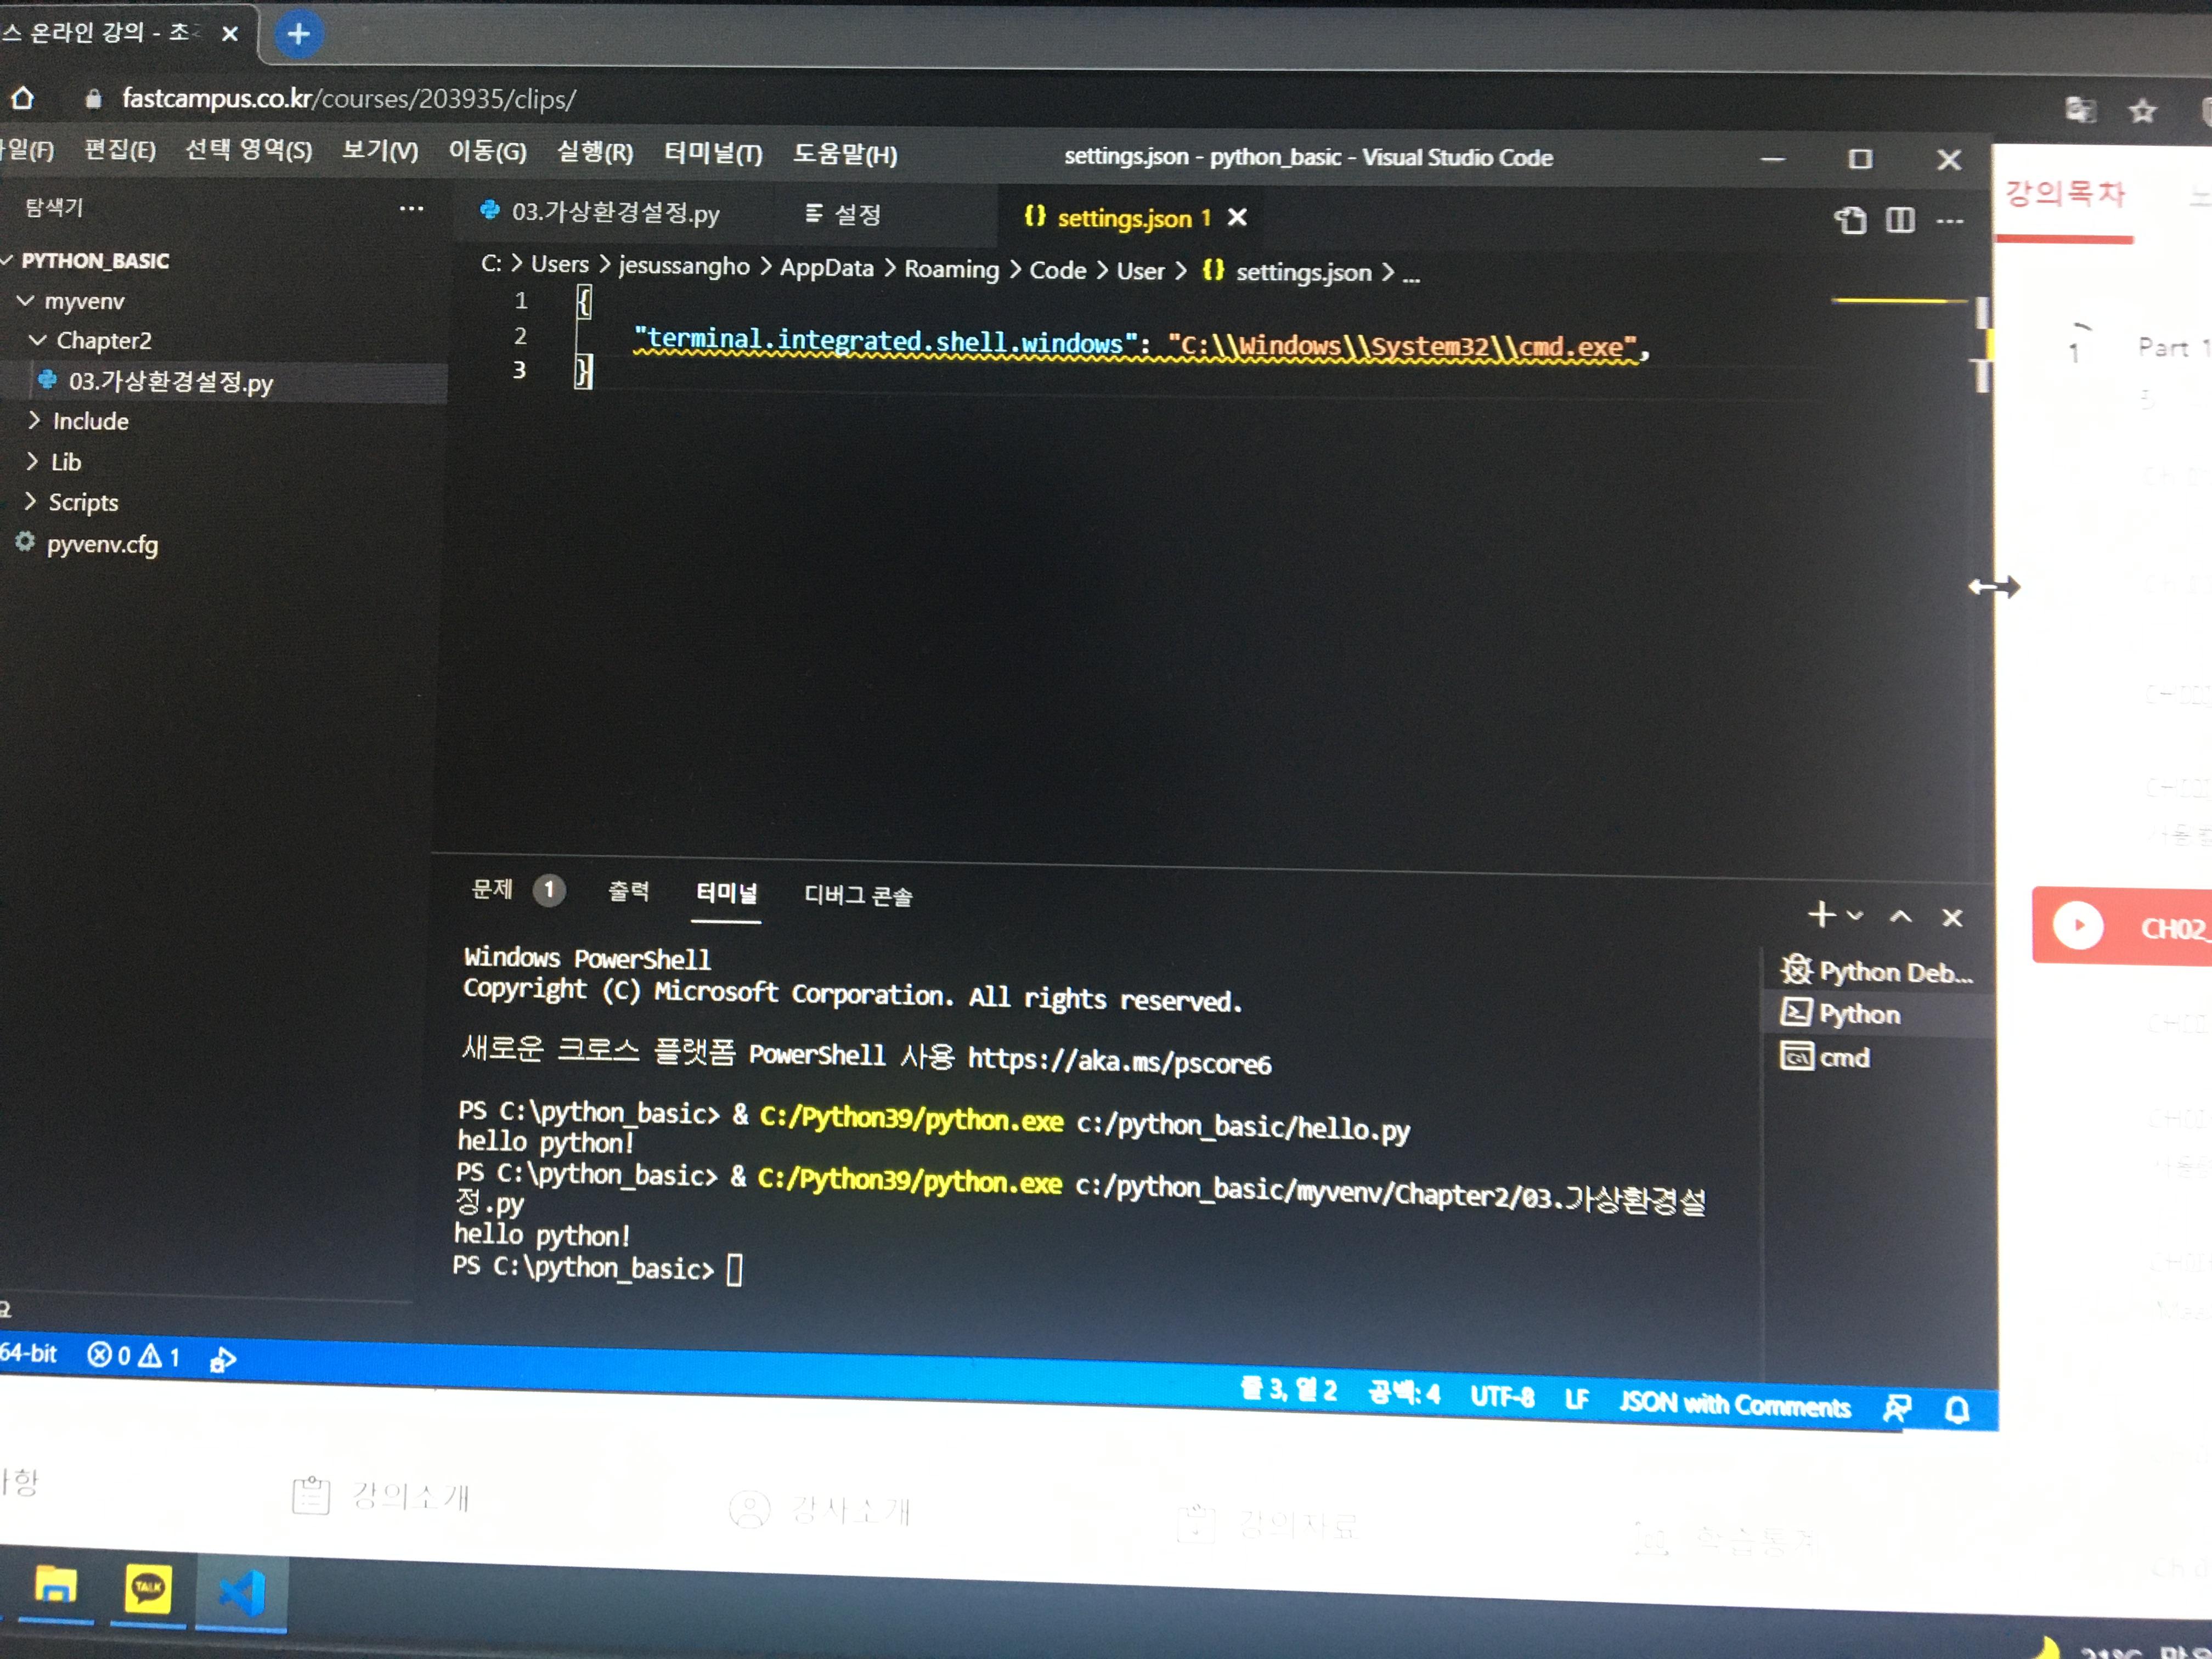Maximize the terminal panel with the up chevron
Screen dimensions: 2212x1659
click(x=1900, y=916)
